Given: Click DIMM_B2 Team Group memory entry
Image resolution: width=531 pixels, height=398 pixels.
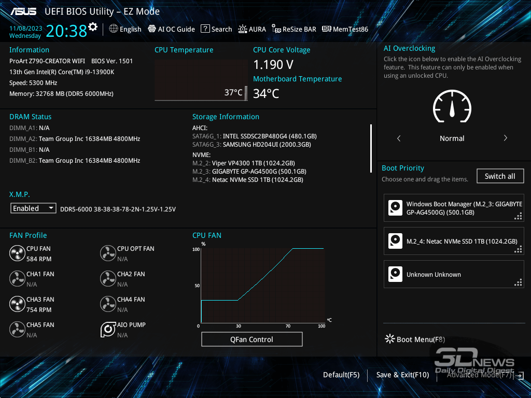Looking at the screenshot, I should click(75, 161).
